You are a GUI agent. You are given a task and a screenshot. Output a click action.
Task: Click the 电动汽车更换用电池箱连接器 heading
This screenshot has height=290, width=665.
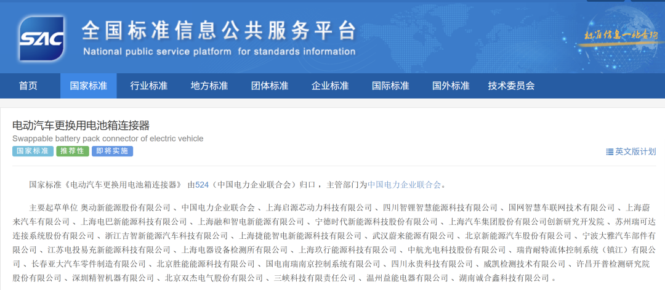click(x=81, y=126)
